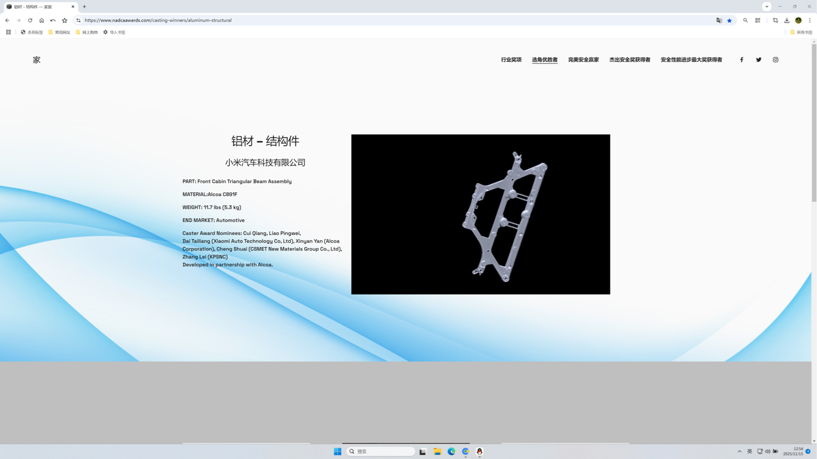The image size is (817, 459).
Task: Click the 铝材 – 结构件 heading
Action: (x=265, y=141)
